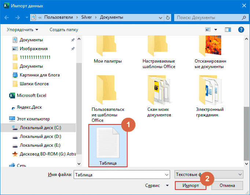250x195 pixels.
Task: Open the Текстовые файлы type dropdown
Action: coord(209,175)
